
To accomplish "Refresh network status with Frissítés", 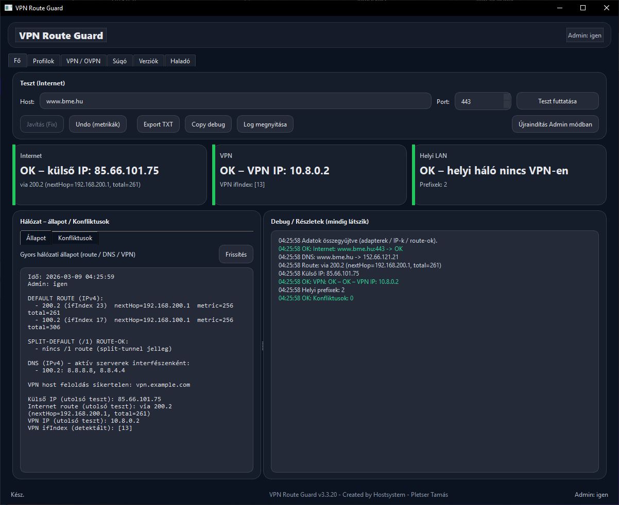I will coord(236,255).
